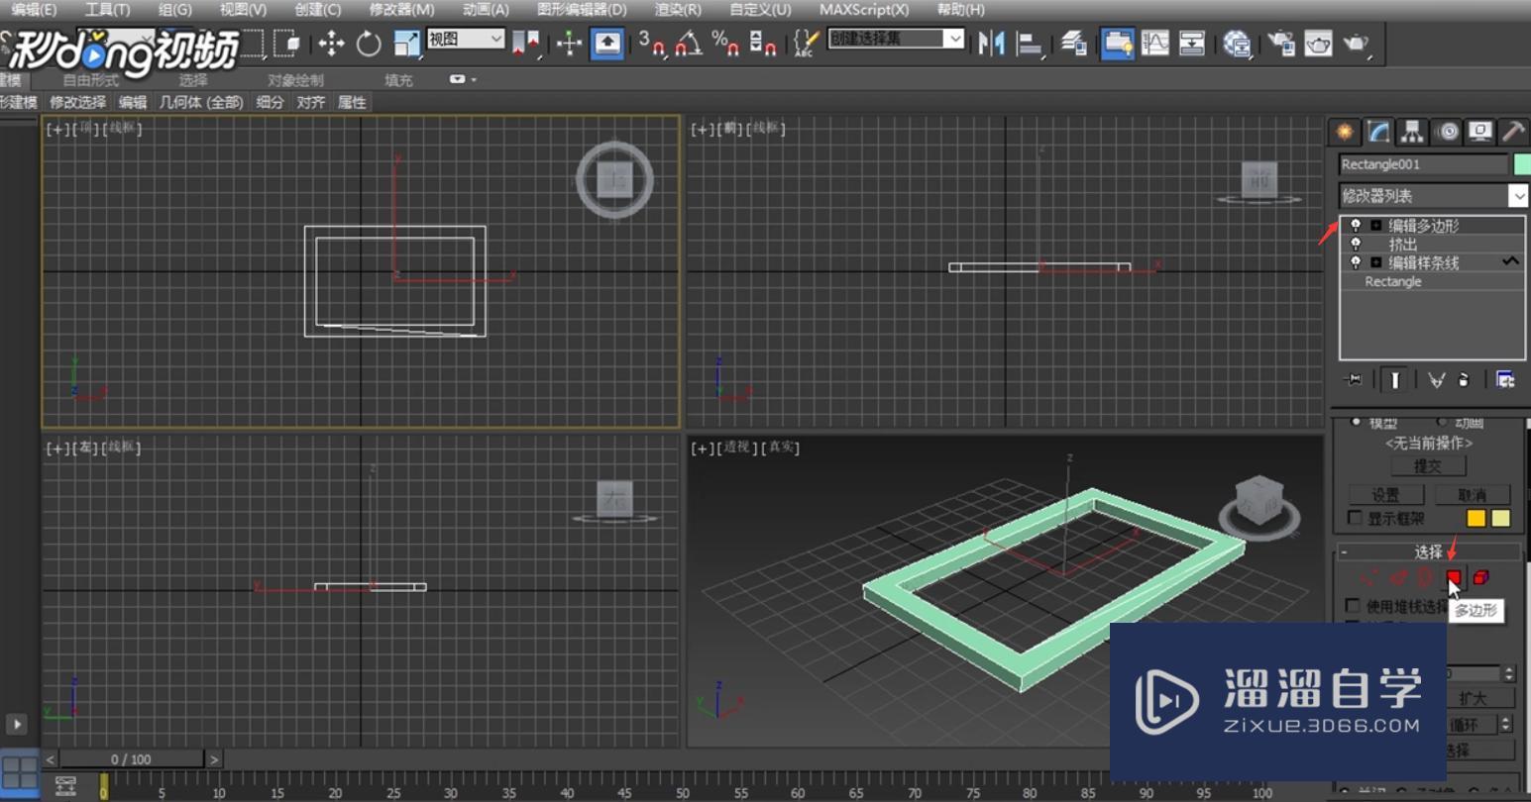Click the Remove Modifier trash icon

tap(1464, 379)
